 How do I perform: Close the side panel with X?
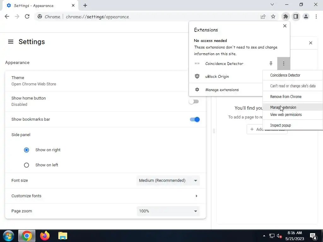[x=311, y=43]
